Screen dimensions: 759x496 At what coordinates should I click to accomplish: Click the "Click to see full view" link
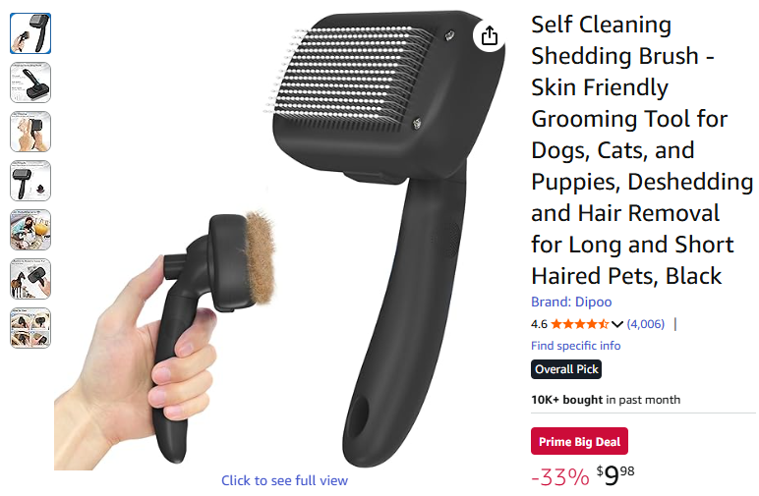tap(285, 480)
